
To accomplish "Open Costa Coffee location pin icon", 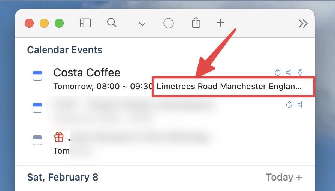I will [x=300, y=72].
